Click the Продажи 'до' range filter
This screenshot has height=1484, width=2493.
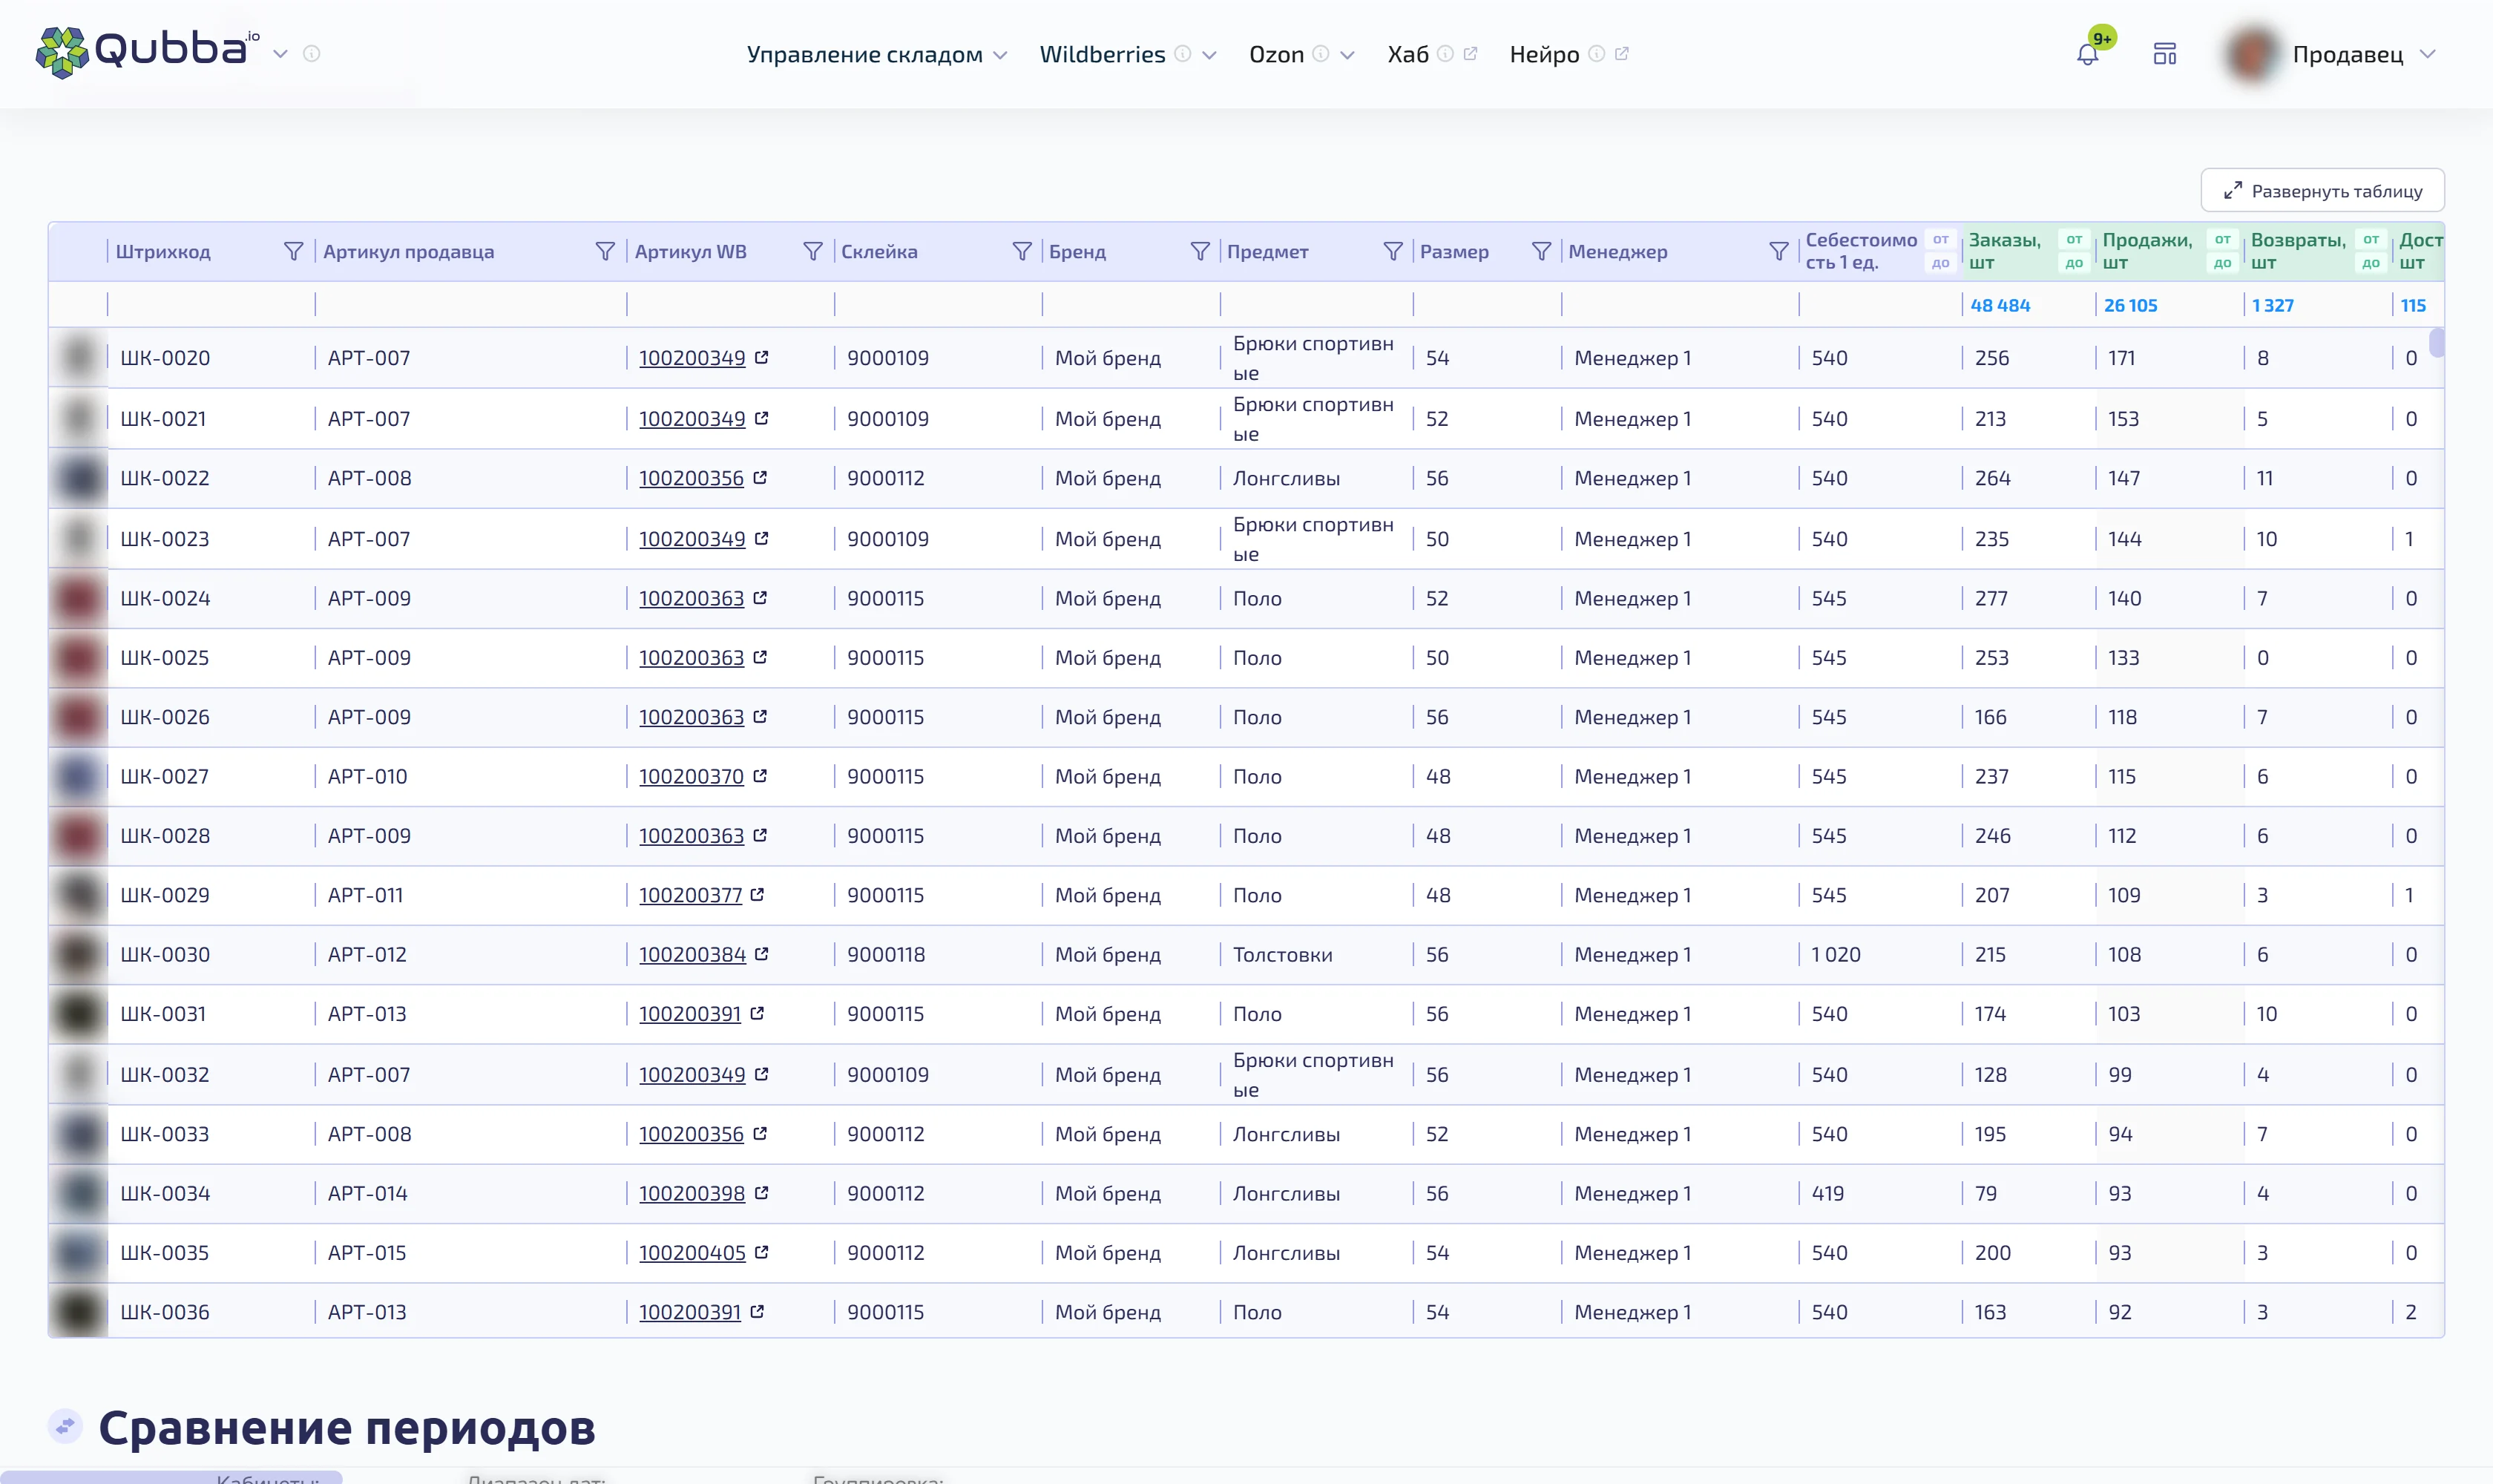pyautogui.click(x=2222, y=263)
